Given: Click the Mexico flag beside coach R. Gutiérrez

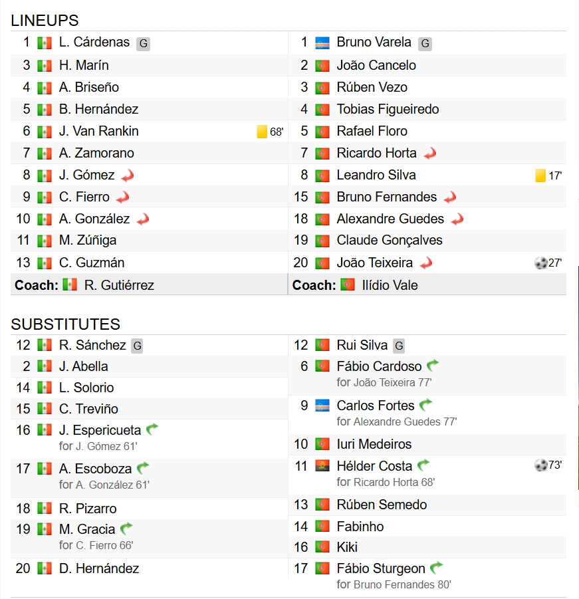Looking at the screenshot, I should (x=70, y=285).
